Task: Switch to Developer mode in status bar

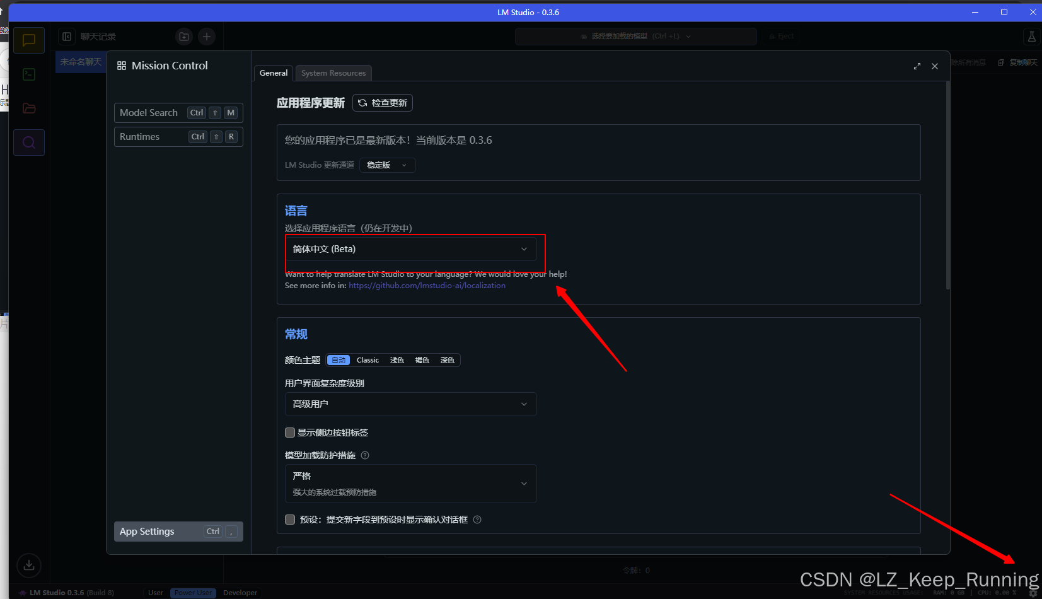Action: click(240, 593)
